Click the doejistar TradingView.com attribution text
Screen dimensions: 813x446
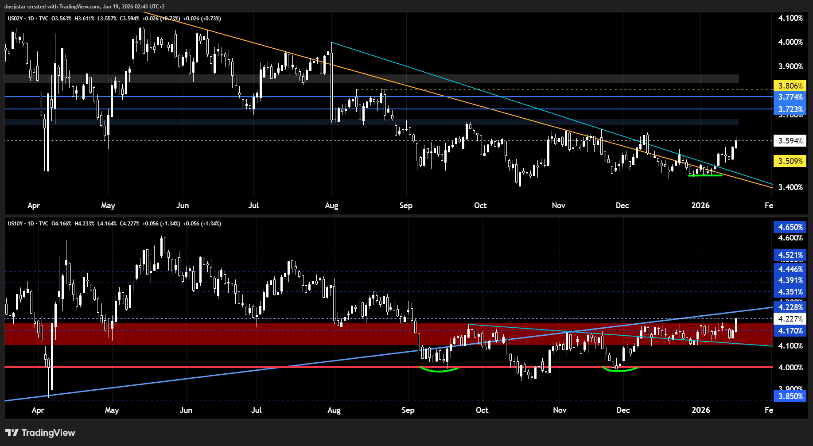click(84, 7)
